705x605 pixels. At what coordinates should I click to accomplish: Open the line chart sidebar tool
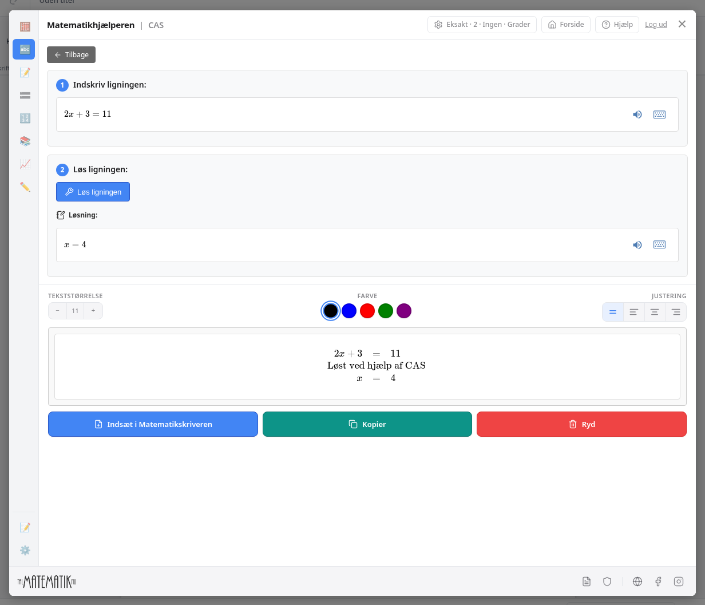coord(25,164)
